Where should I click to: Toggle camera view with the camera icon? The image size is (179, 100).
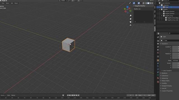[131, 22]
